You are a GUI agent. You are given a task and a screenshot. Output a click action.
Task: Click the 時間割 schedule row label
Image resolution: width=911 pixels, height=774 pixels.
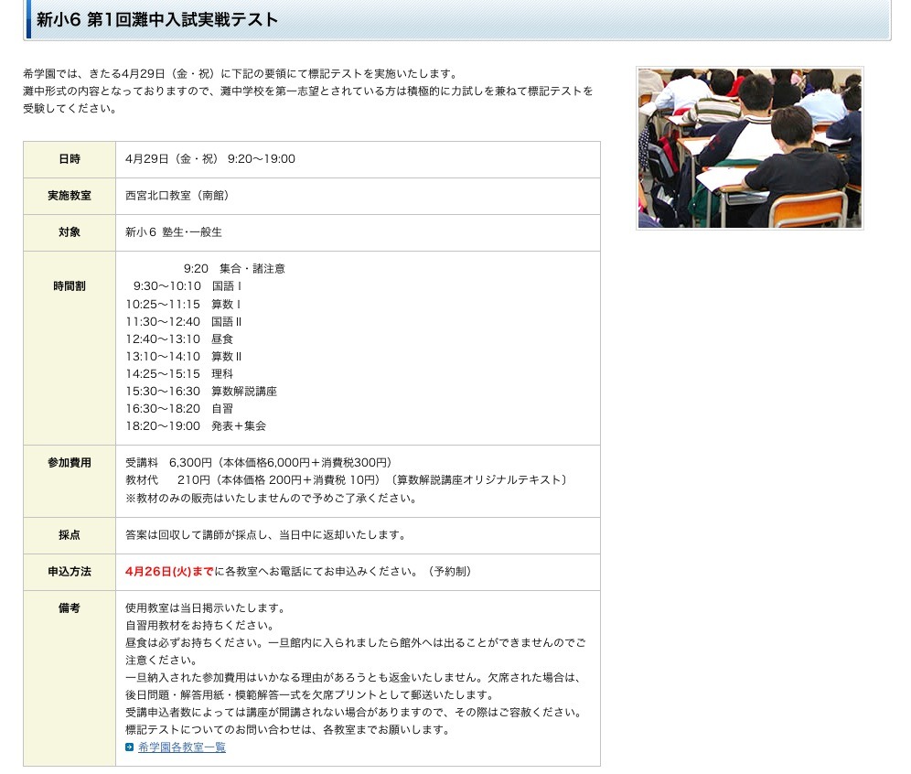[x=68, y=285]
